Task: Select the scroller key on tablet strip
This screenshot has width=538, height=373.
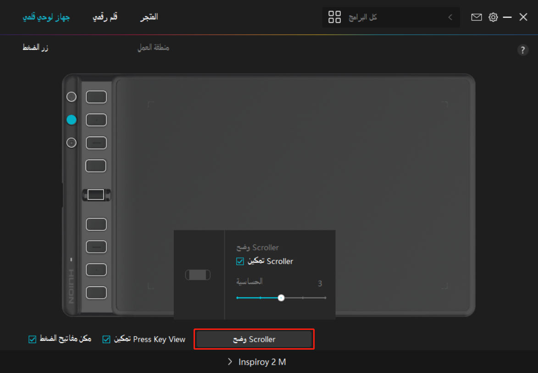Action: 96,195
